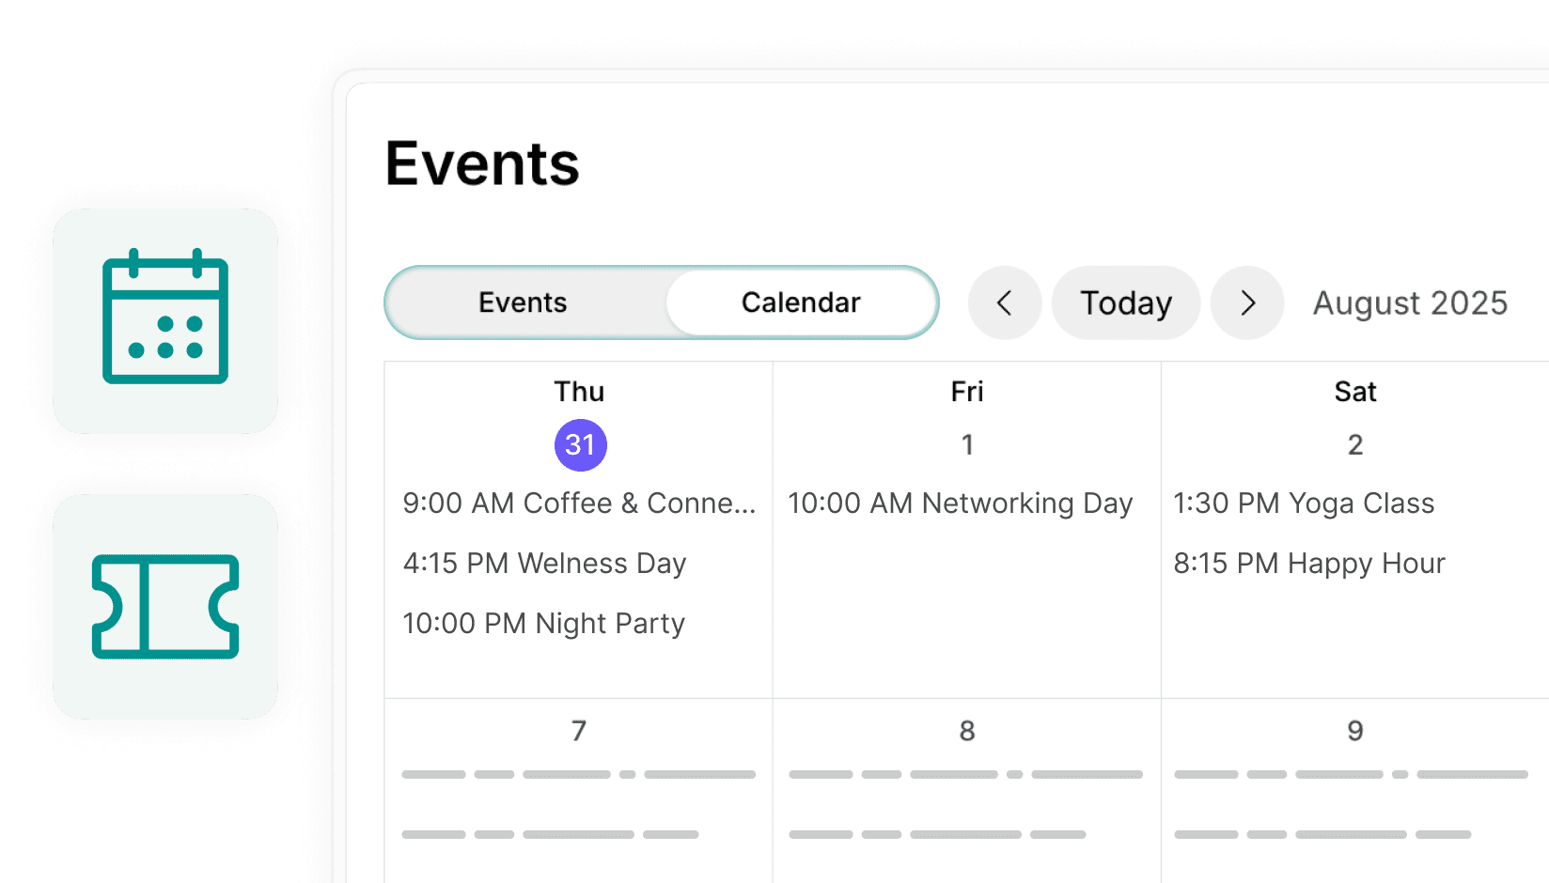Select the 10:00 AM Networking Day event
The image size is (1549, 883).
pyautogui.click(x=960, y=503)
